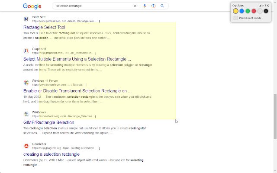Click the getpaint.net URL breadcrumb
This screenshot has height=173, width=277.
coord(64,21)
